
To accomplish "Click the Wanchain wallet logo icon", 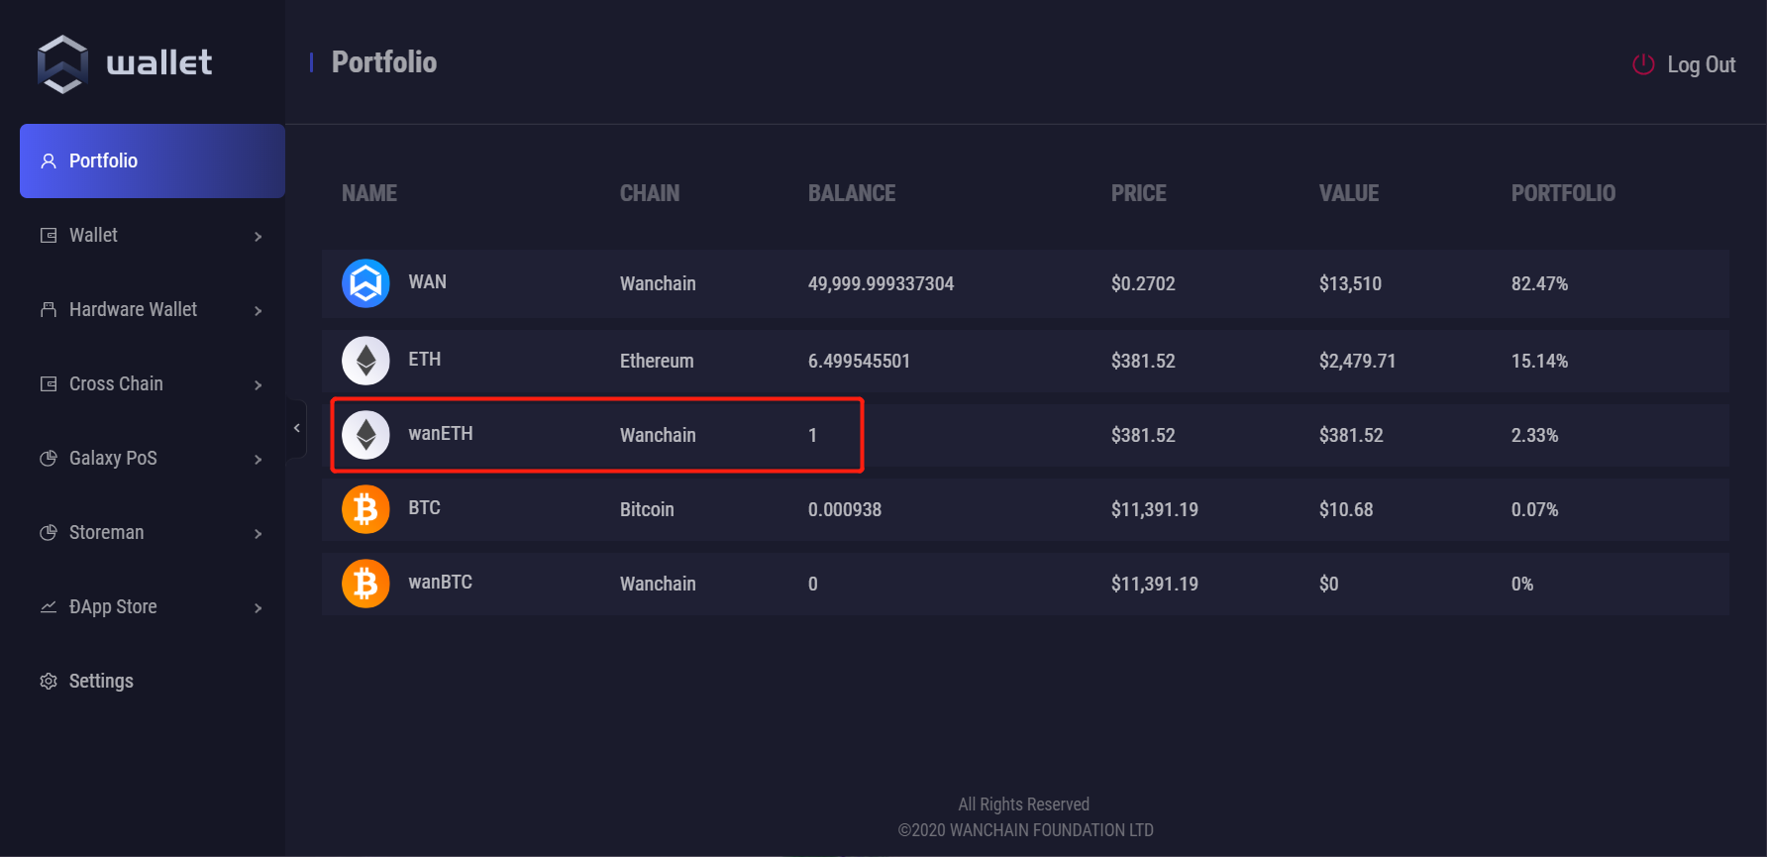I will pos(62,64).
